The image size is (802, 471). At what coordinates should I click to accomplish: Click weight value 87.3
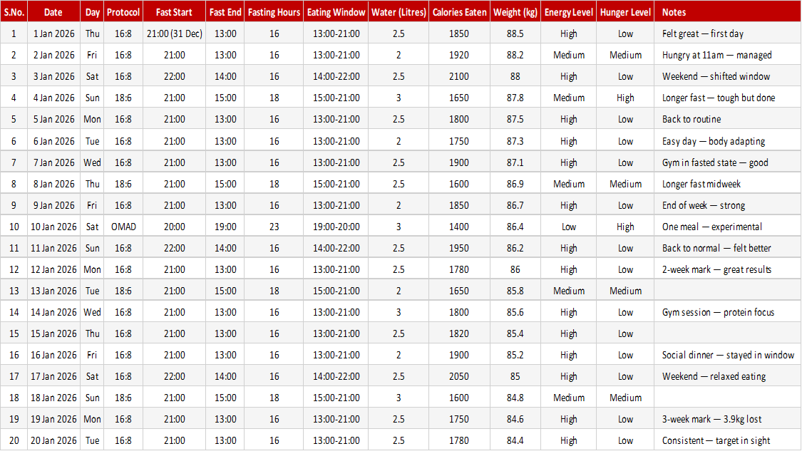click(x=515, y=142)
